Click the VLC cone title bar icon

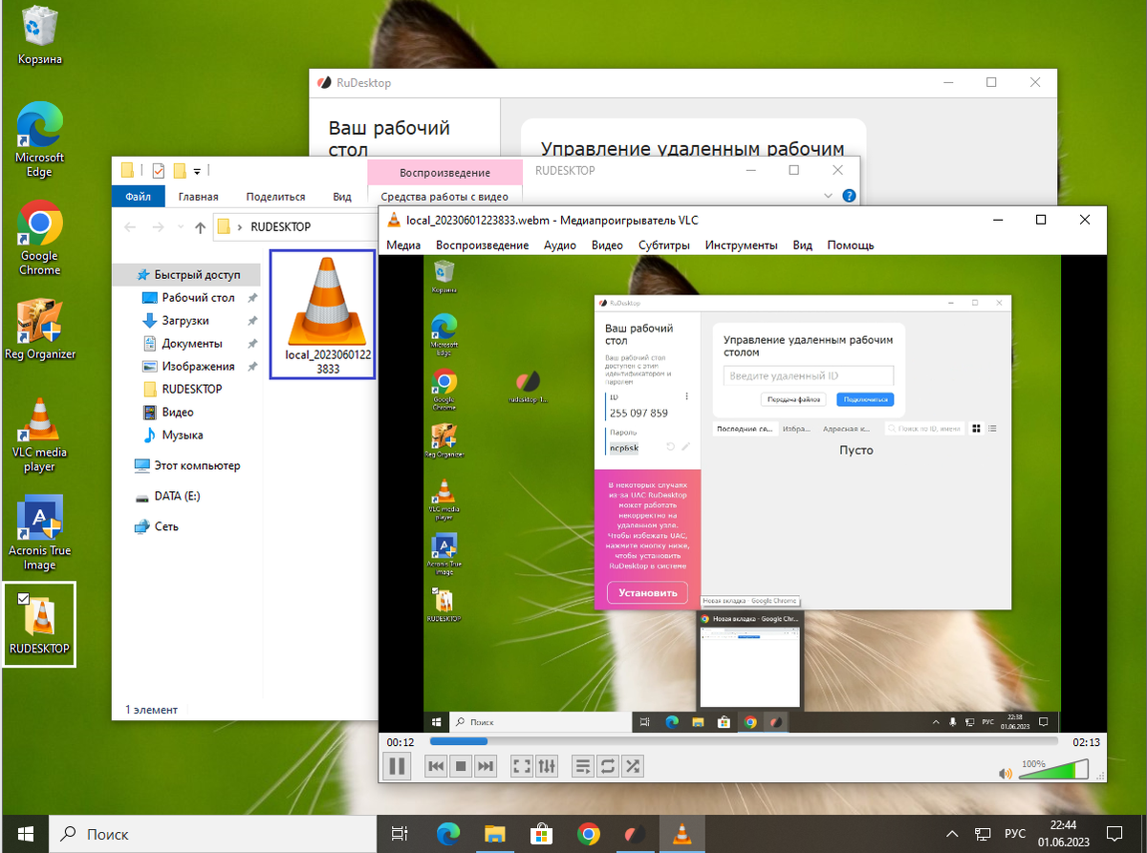coord(393,220)
